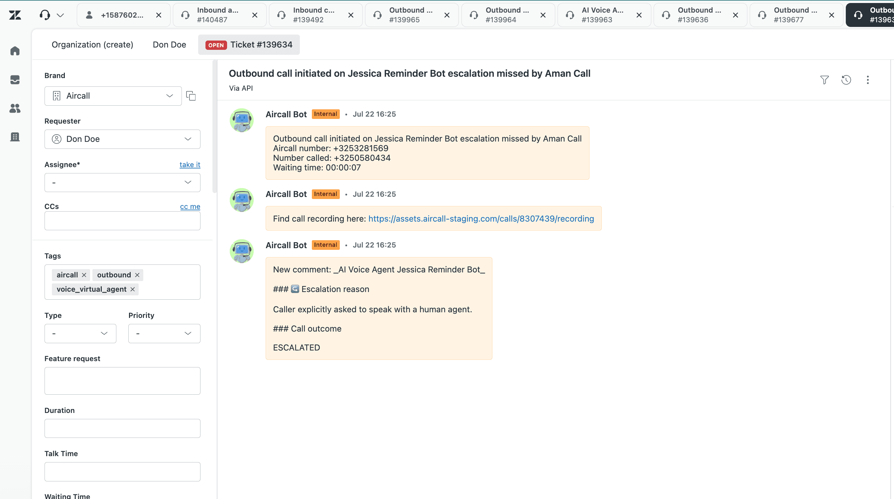Open the conversation filter funnel icon
Viewport: 894px width, 499px height.
(x=824, y=80)
